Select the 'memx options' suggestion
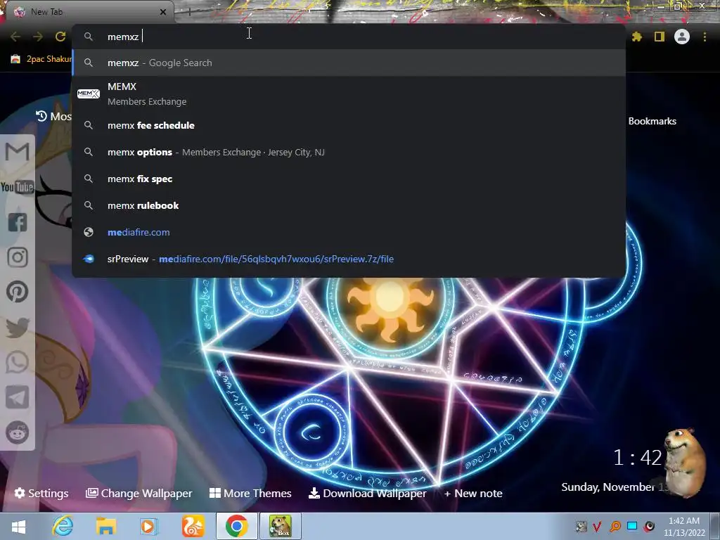Screen dimensions: 720x540 click(349, 152)
